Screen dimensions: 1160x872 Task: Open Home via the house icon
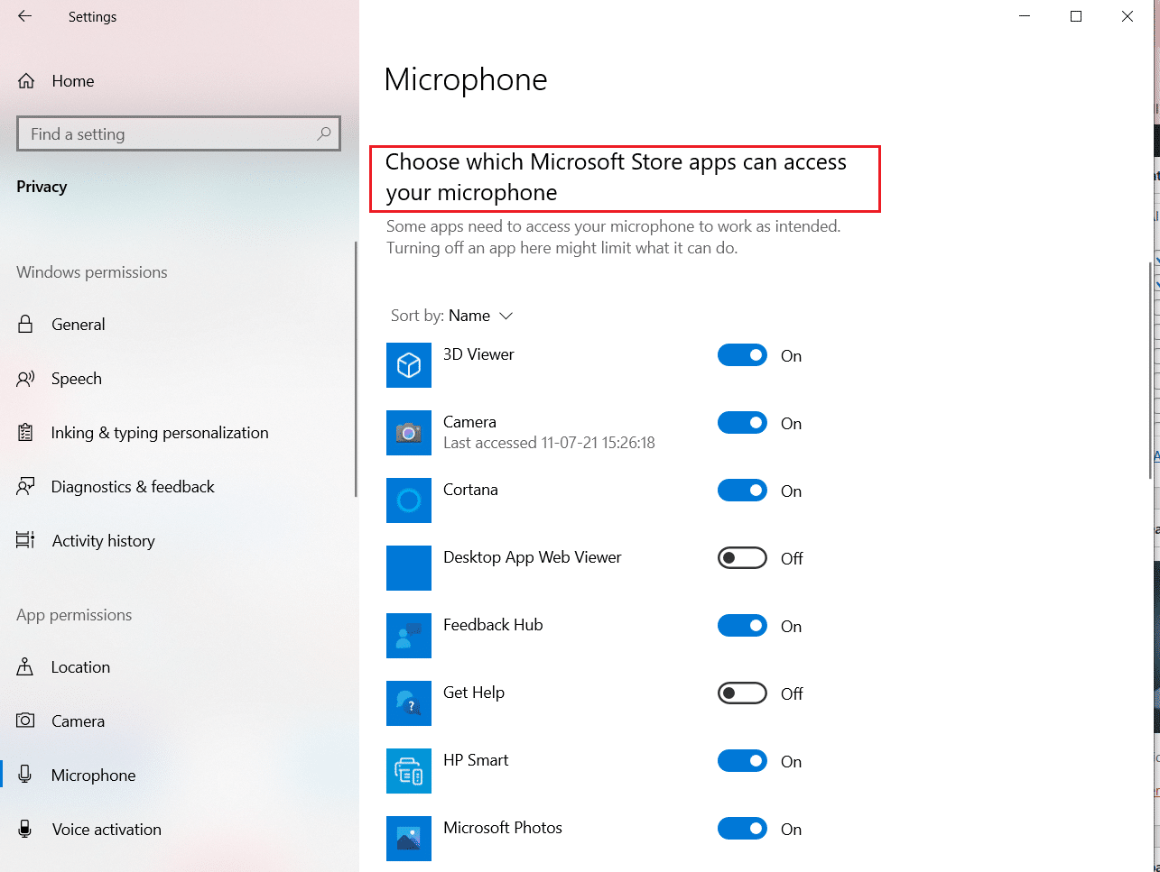point(26,81)
